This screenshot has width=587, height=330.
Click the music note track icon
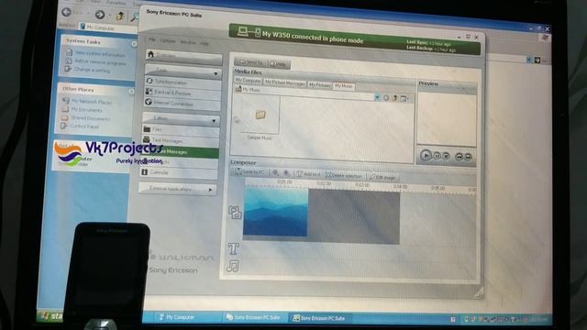232,266
